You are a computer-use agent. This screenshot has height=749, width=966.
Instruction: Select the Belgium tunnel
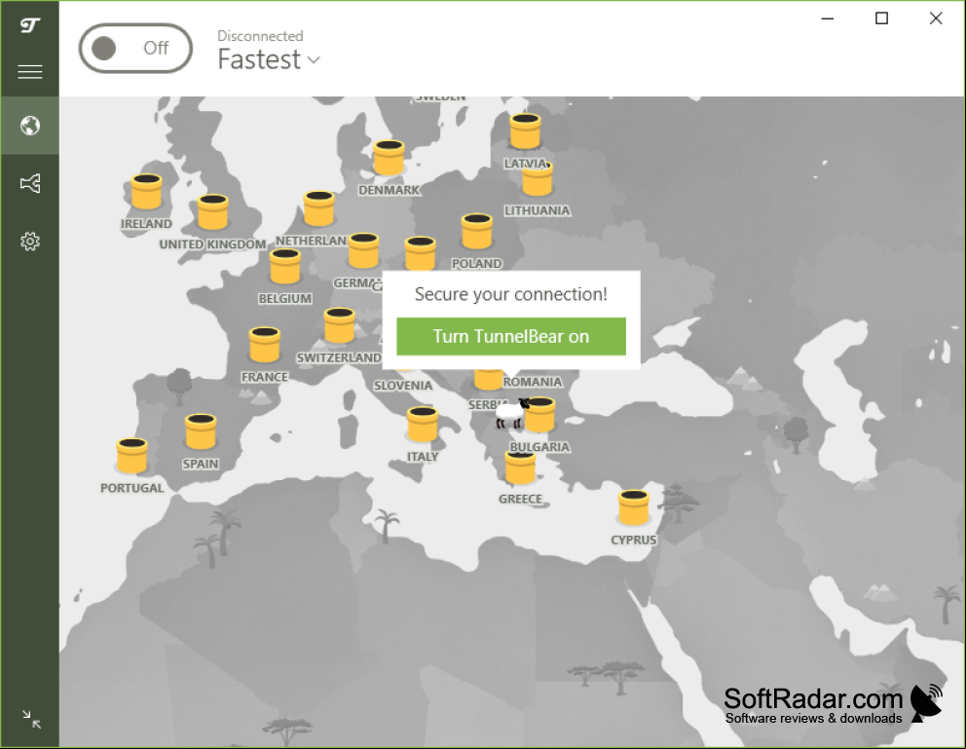point(284,266)
